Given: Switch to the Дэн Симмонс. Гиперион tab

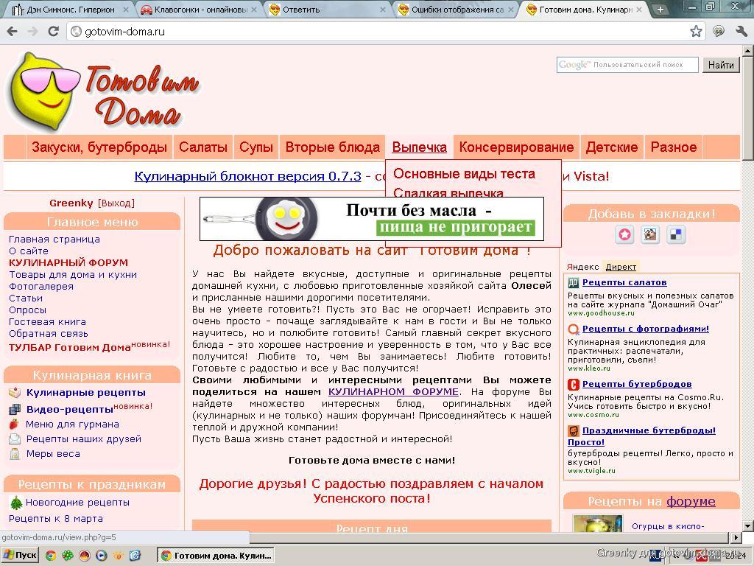Looking at the screenshot, I should 70,9.
